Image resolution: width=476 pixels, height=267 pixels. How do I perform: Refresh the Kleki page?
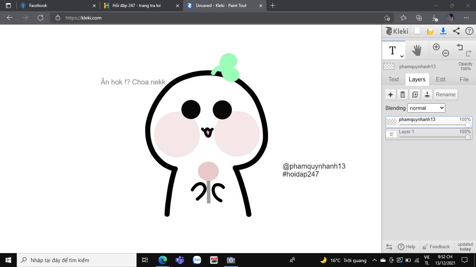click(x=40, y=18)
